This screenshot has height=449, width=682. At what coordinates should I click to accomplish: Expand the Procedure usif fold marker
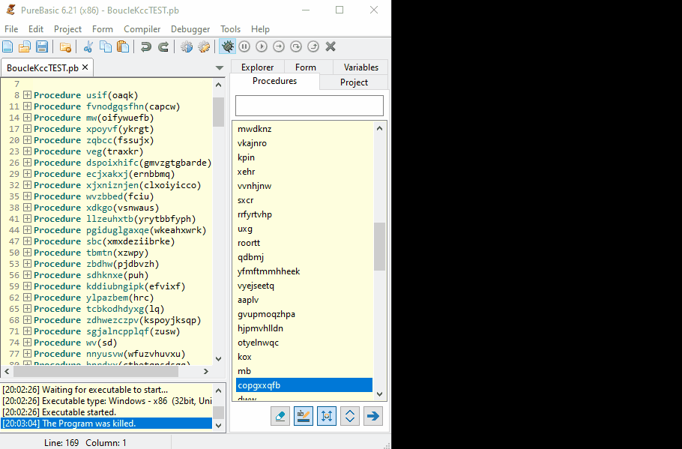pos(27,95)
